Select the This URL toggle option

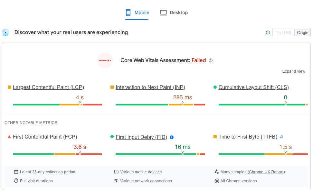point(283,32)
